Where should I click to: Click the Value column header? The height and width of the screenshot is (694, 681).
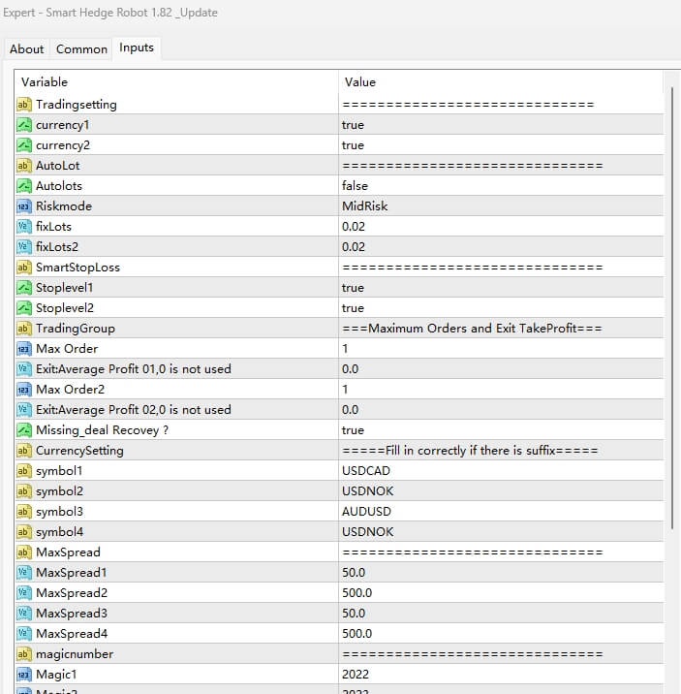click(x=499, y=82)
